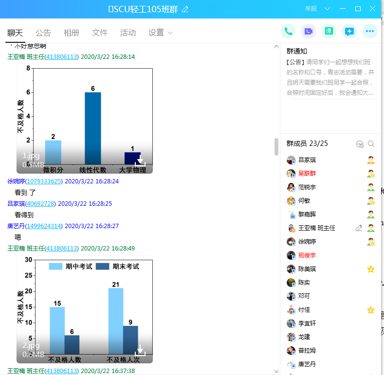Download the 1.jpg image
Viewport: 384px width, 375px height.
[140, 161]
